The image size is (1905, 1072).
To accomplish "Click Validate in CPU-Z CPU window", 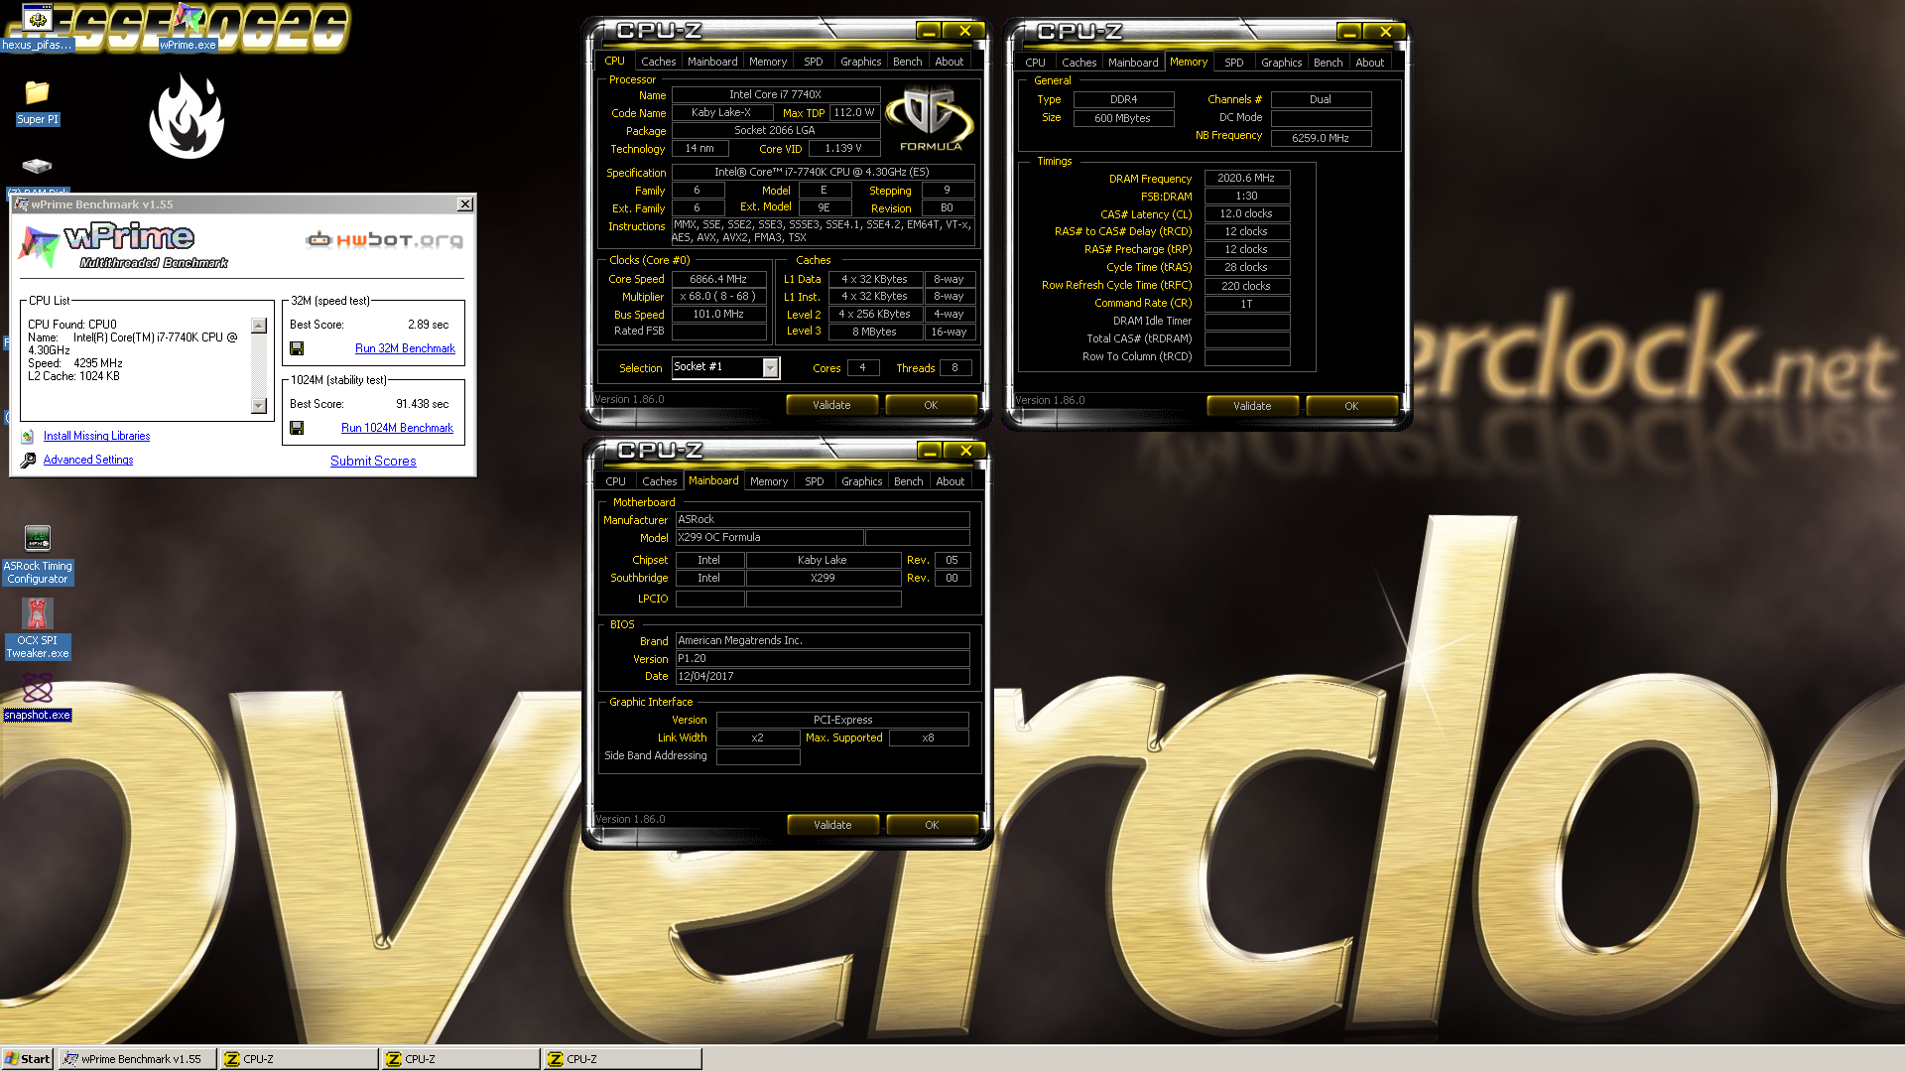I will tap(832, 405).
